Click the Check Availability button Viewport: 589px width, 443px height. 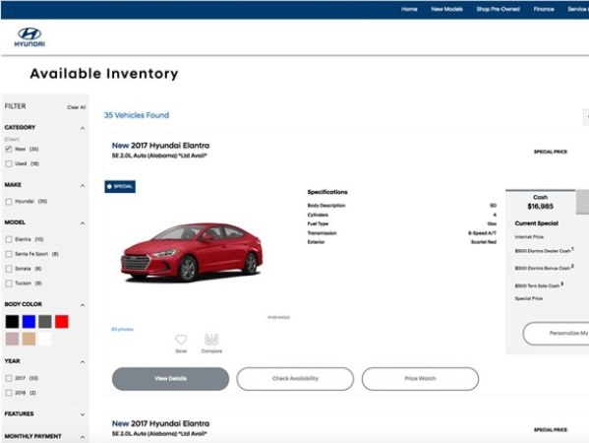[x=295, y=379]
